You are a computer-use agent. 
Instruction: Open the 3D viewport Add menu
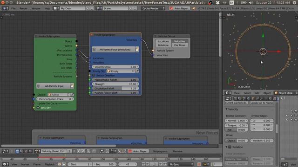pos(257,93)
